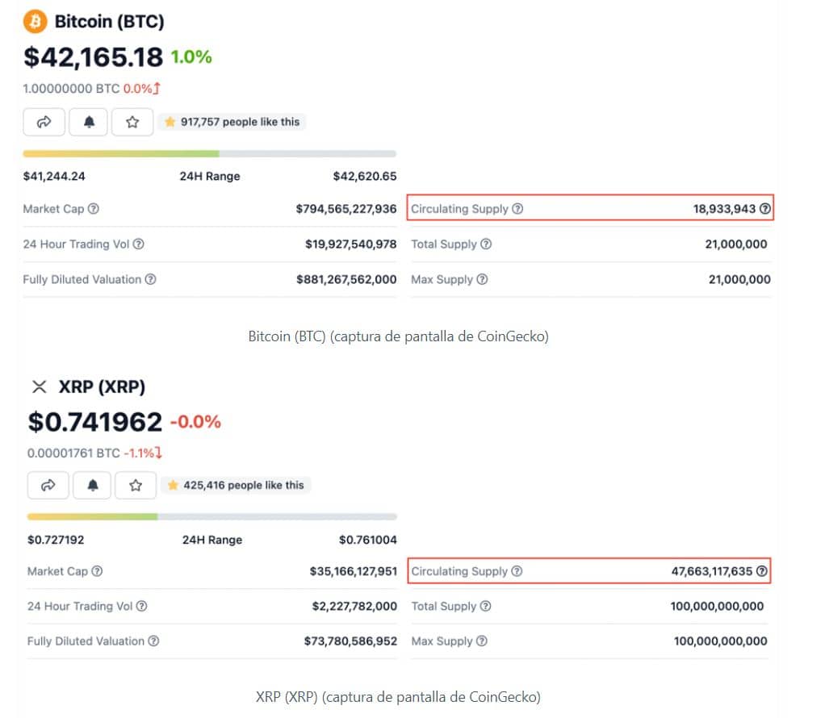Screen dimensions: 821x718
Task: Open info icon beside 47,663,117,635 value
Action: 762,571
